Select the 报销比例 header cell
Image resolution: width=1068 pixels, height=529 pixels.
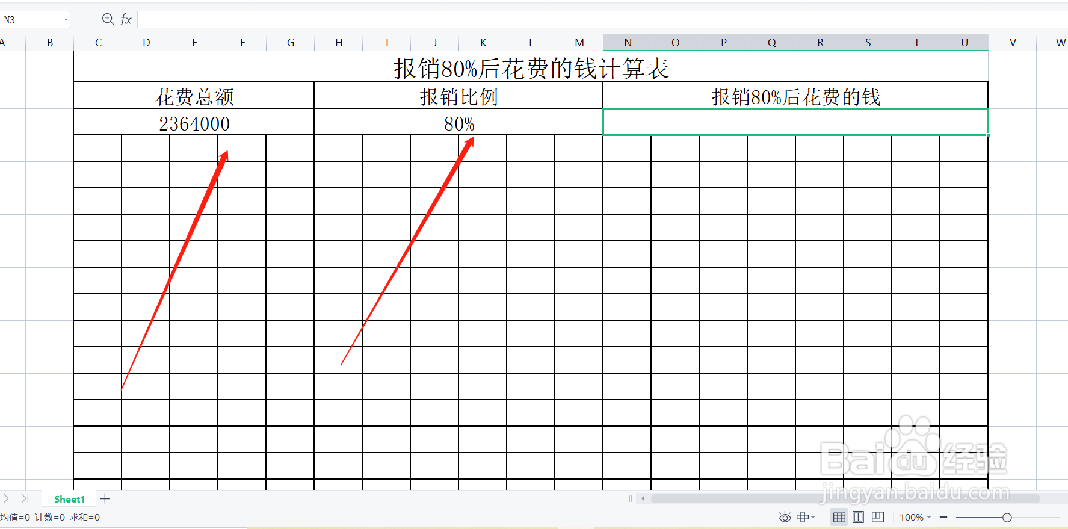[458, 95]
